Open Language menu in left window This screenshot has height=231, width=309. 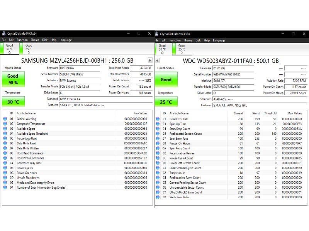click(x=65, y=40)
